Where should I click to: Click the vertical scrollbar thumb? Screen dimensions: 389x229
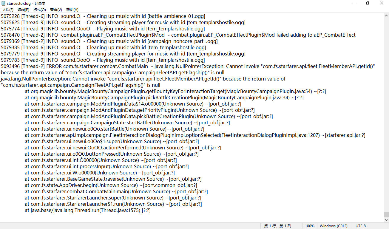tap(386, 215)
